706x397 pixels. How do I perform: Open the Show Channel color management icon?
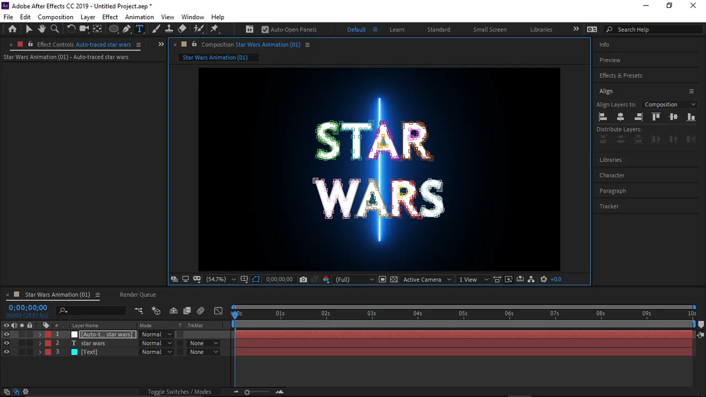[x=326, y=280]
